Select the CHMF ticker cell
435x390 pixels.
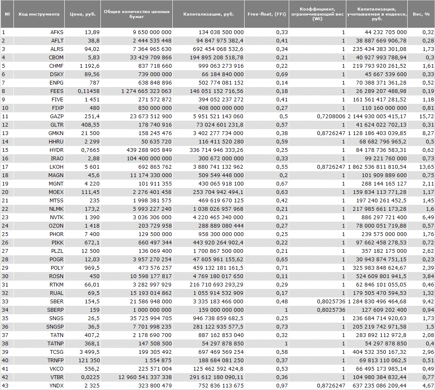39,66
